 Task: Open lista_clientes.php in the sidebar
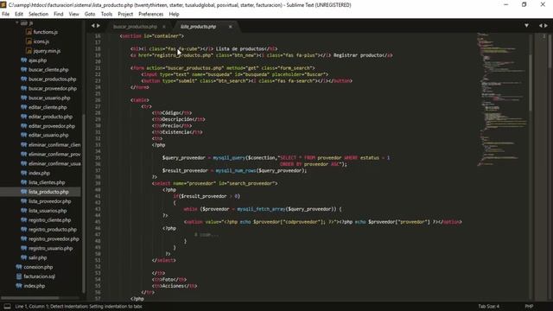[47, 182]
